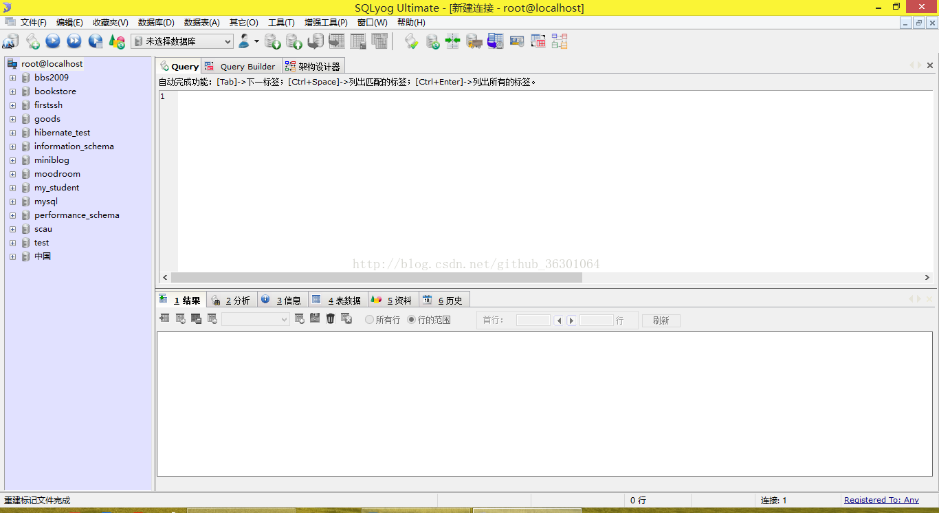
Task: Click the 刷新 refresh button
Action: coord(661,320)
